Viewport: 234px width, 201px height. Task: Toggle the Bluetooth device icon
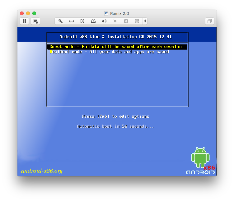[x=126, y=21]
